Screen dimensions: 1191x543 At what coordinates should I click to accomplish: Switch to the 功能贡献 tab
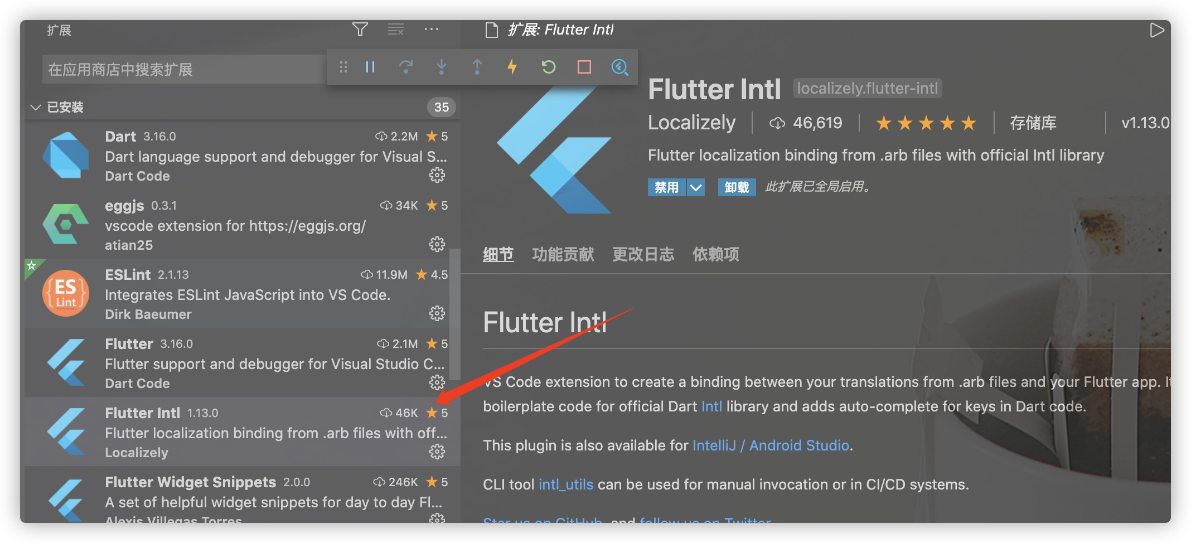tap(563, 255)
